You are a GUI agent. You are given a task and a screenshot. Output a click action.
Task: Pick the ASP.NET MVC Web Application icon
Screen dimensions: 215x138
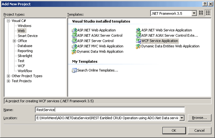pos(74,46)
